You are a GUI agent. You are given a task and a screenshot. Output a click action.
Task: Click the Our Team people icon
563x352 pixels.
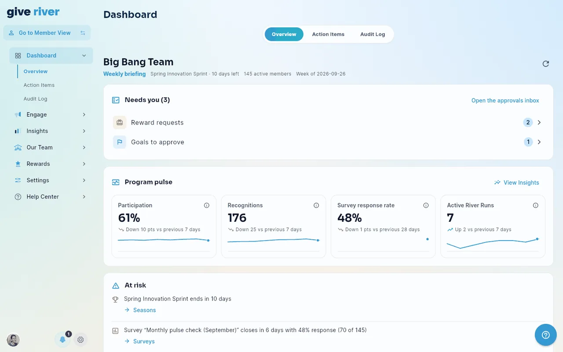tap(18, 147)
